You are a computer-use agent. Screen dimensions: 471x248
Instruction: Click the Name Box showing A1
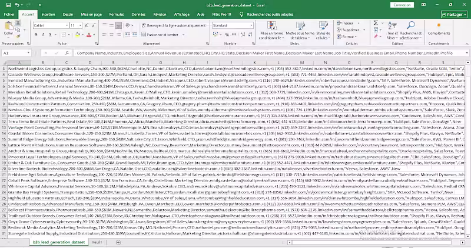click(16, 53)
